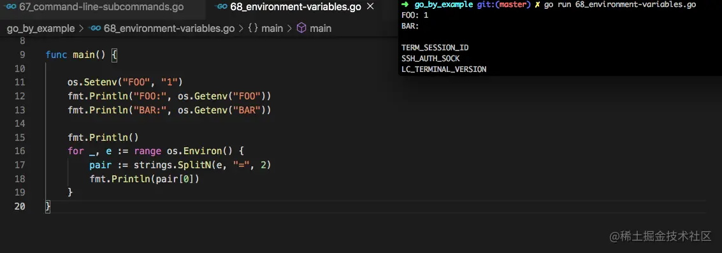
Task: Click the cube function symbol icon in breadcrumb
Action: point(301,29)
